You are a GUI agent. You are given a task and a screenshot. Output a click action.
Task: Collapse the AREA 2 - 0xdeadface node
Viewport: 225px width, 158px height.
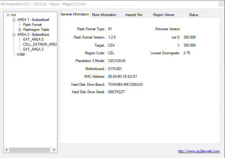click(14, 35)
